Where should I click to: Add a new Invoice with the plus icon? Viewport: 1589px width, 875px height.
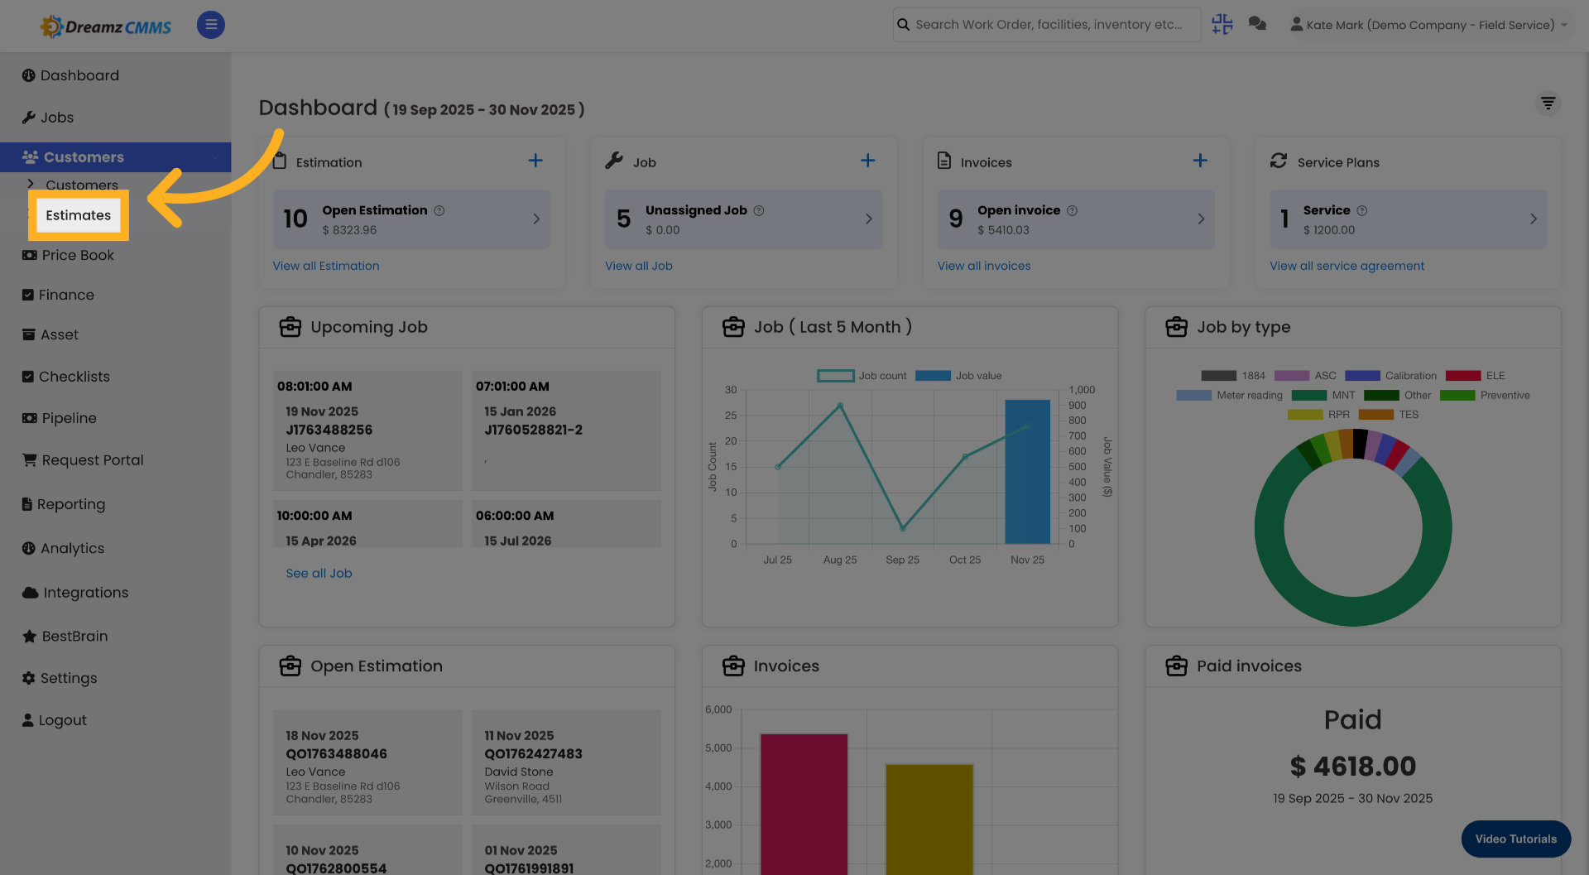pos(1200,161)
